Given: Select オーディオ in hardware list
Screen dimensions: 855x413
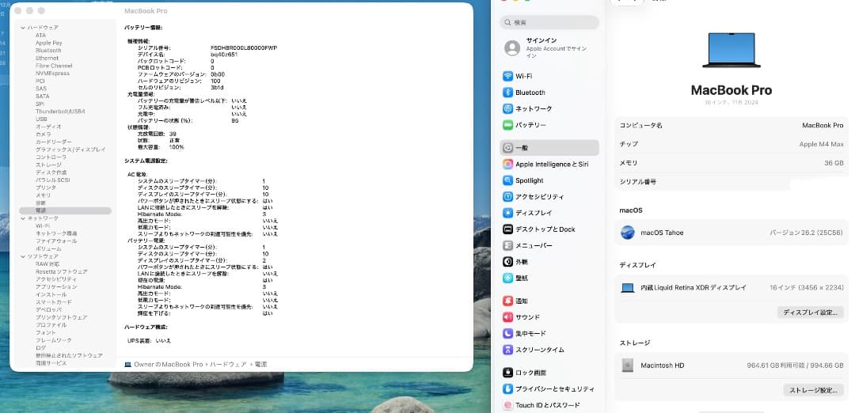Looking at the screenshot, I should point(48,127).
